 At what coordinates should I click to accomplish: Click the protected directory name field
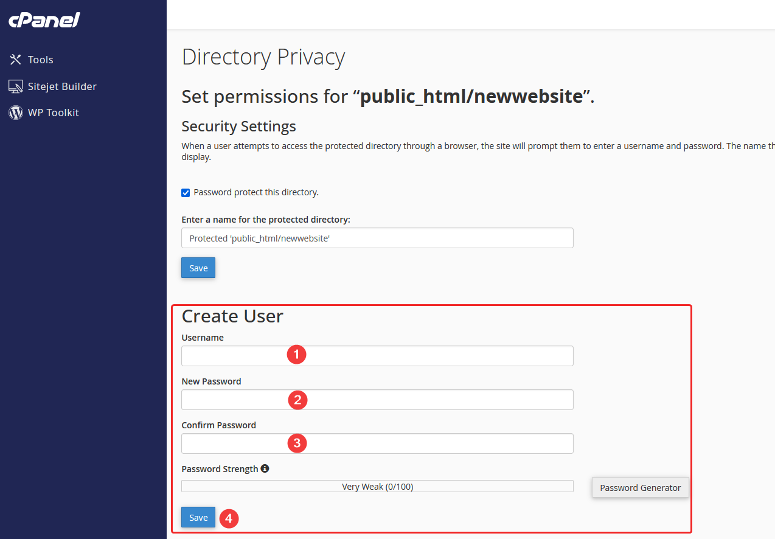click(x=377, y=238)
